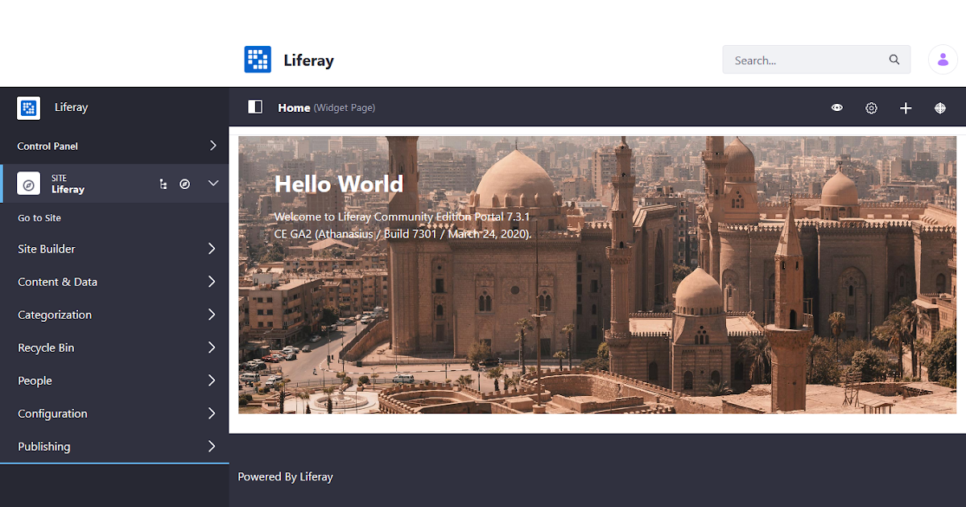The height and width of the screenshot is (507, 966).
Task: Select the compass Go-to-Site icon
Action: coord(184,183)
